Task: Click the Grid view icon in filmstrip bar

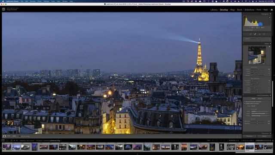Action: click(12, 141)
